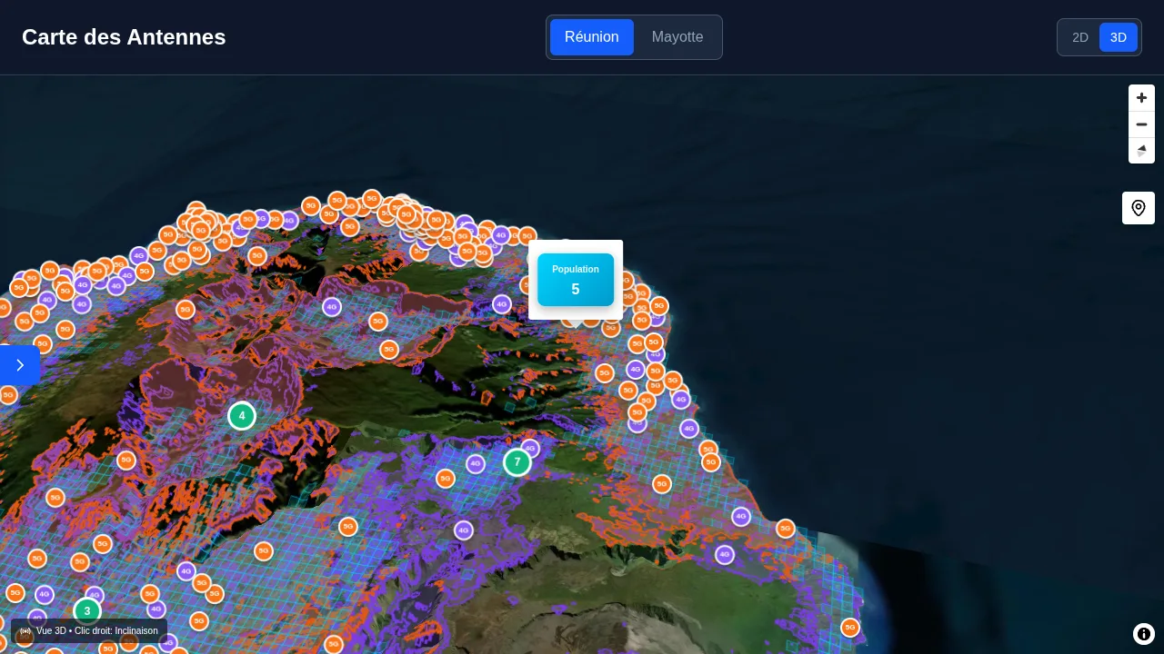Select 2D view mode
Screen dimensions: 1164x654
point(1080,37)
